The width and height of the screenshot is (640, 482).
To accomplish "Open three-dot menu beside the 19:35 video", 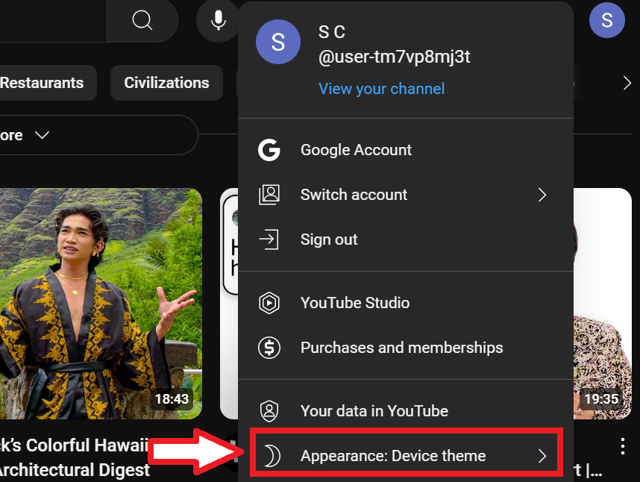I will click(622, 446).
